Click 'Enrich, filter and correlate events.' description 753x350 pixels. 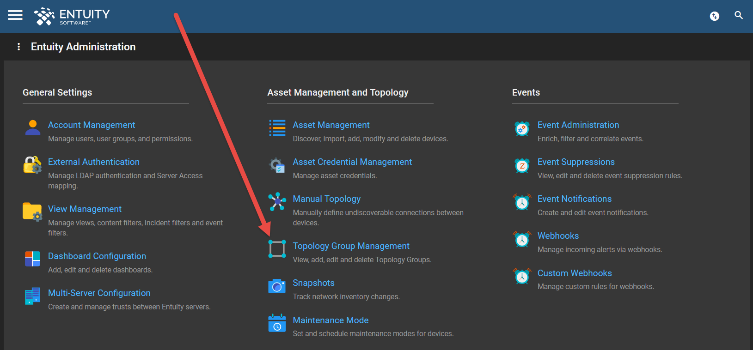590,139
